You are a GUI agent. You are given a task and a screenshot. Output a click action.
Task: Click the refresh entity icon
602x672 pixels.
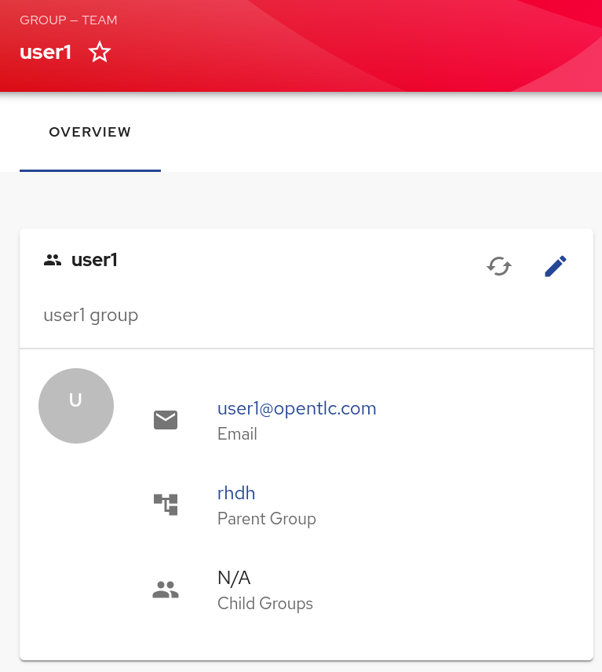499,266
